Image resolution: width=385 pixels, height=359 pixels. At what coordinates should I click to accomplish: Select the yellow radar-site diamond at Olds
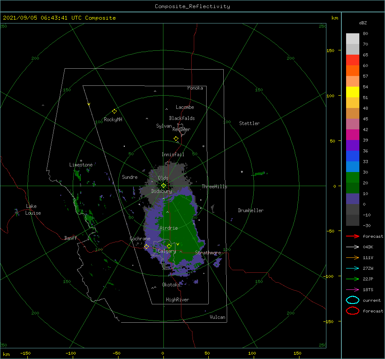pyautogui.click(x=163, y=186)
